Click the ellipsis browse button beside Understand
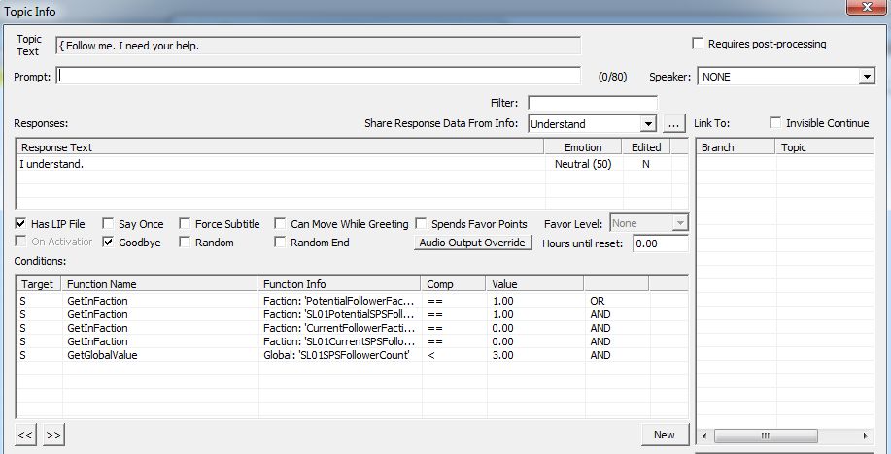The height and width of the screenshot is (454, 891). [x=674, y=124]
